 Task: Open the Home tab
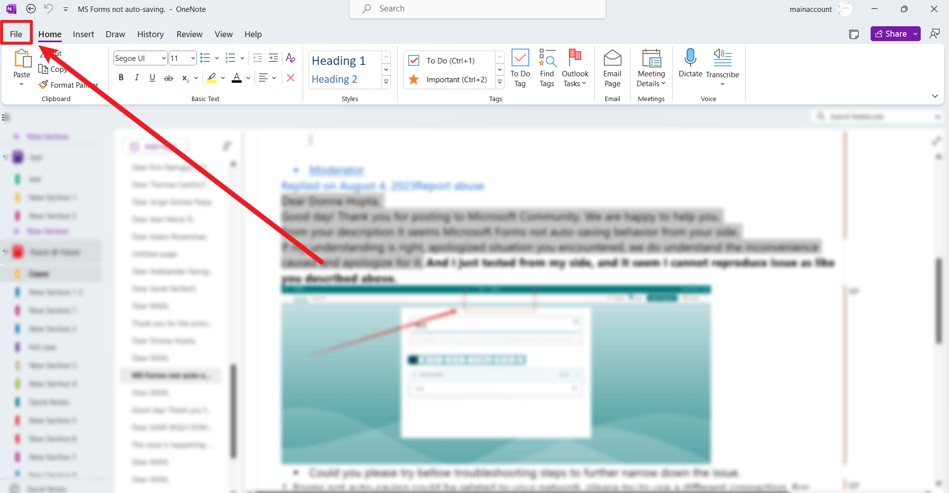pyautogui.click(x=50, y=34)
